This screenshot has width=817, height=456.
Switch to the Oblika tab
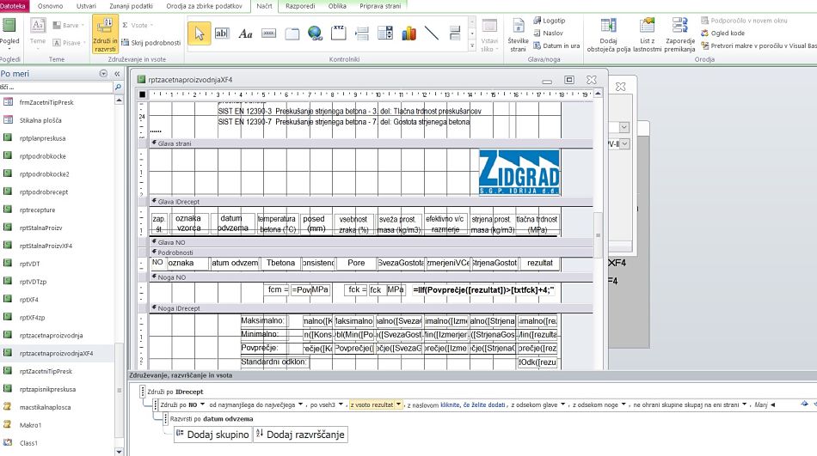pyautogui.click(x=337, y=6)
